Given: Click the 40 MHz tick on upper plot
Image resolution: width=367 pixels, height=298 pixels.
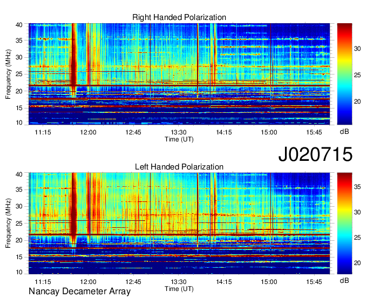Looking at the screenshot, I should click(19, 25).
